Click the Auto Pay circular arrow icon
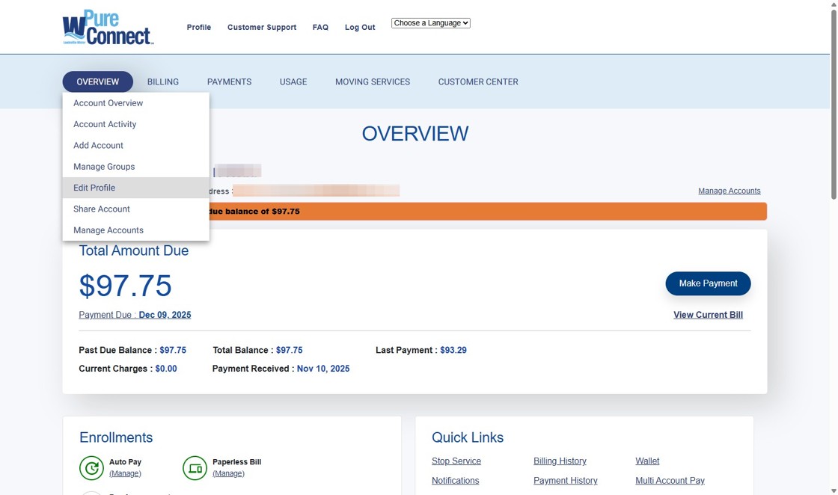 pyautogui.click(x=91, y=467)
